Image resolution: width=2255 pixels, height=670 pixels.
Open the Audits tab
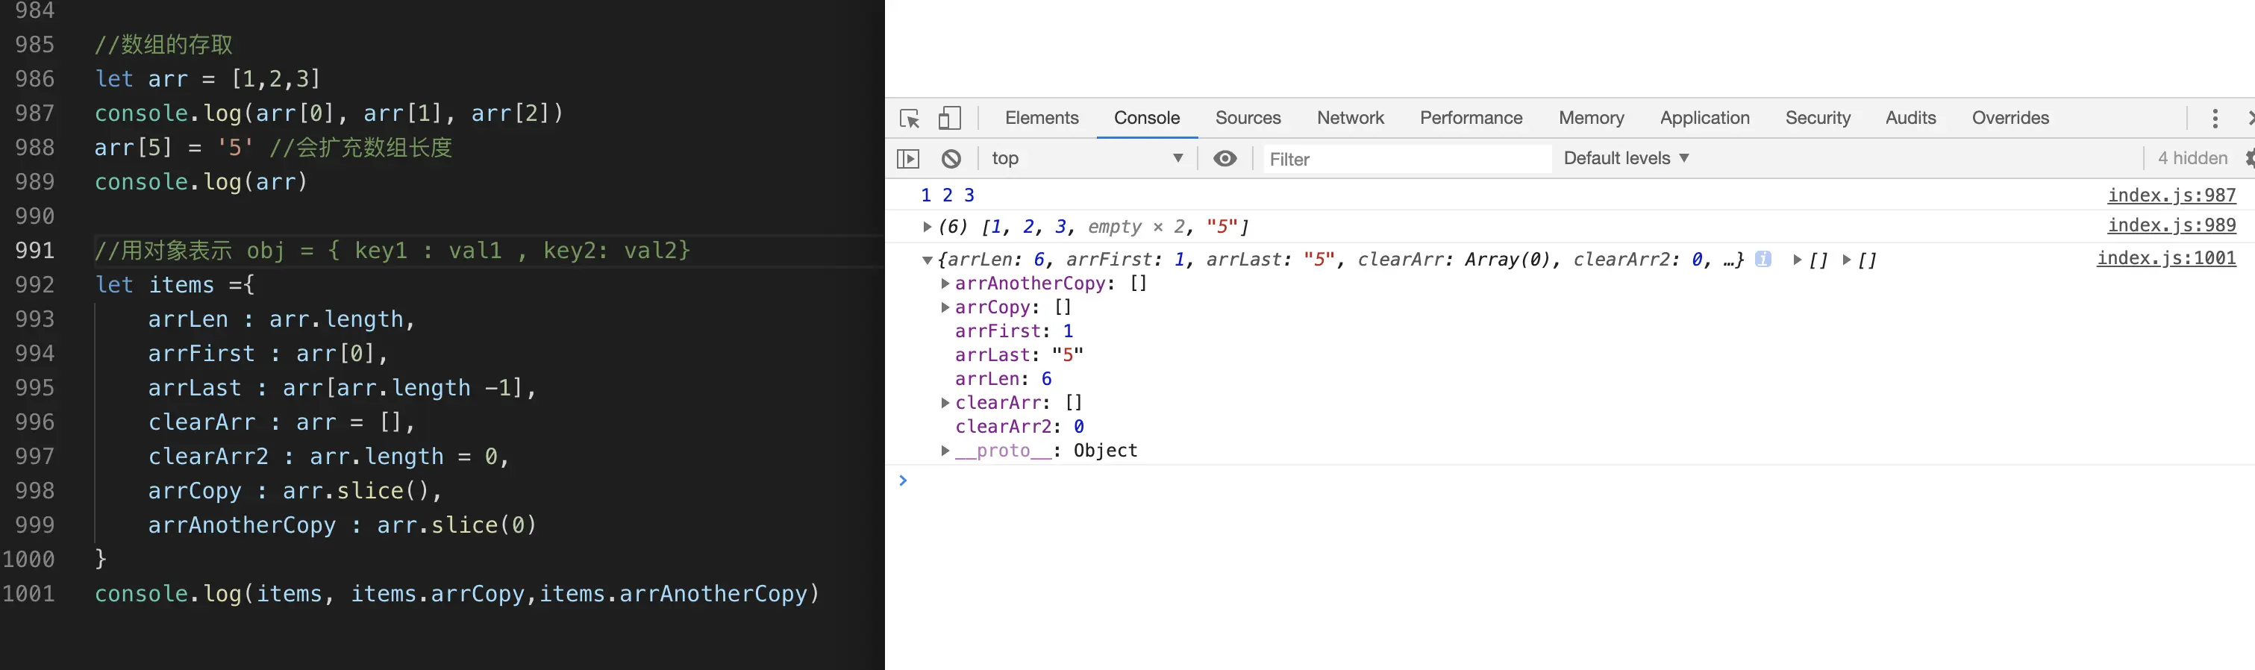pyautogui.click(x=1911, y=117)
